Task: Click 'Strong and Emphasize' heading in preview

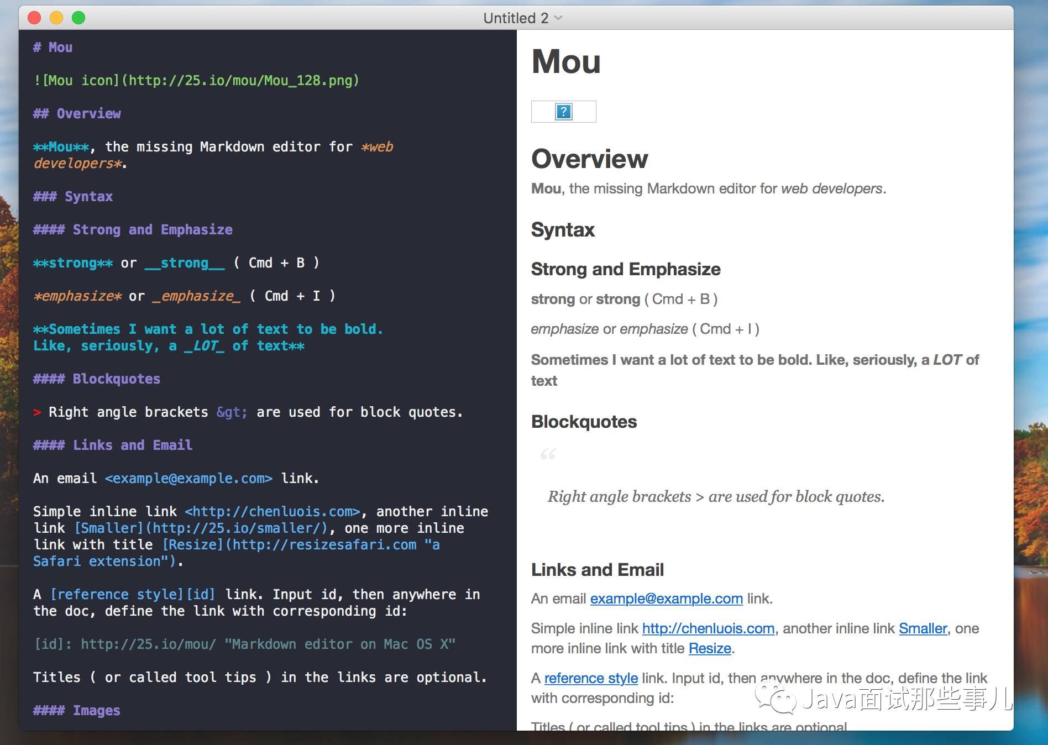Action: coord(626,269)
